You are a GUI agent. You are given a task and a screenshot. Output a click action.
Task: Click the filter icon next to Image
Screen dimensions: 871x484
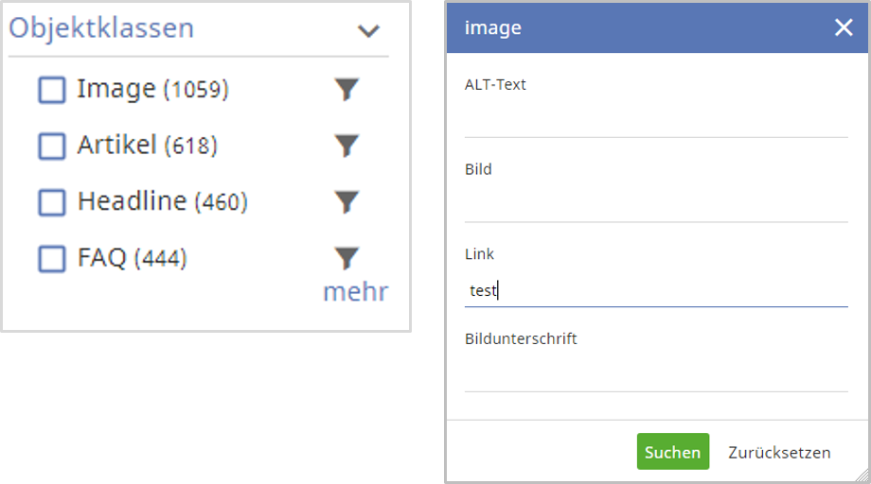coord(347,90)
